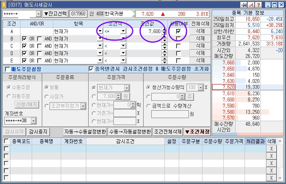
Task: Toggle the AND checkbox in condition D
Action: tap(39, 53)
